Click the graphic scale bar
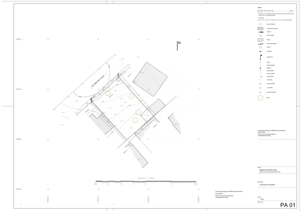 (145, 181)
